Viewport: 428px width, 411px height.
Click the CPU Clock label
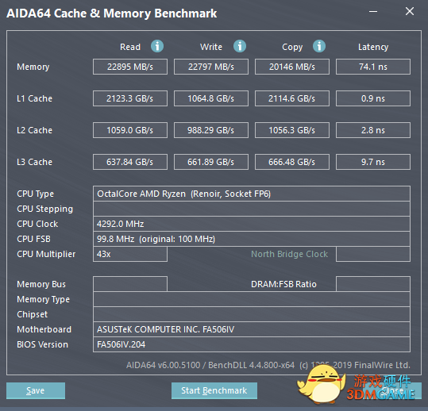point(37,224)
